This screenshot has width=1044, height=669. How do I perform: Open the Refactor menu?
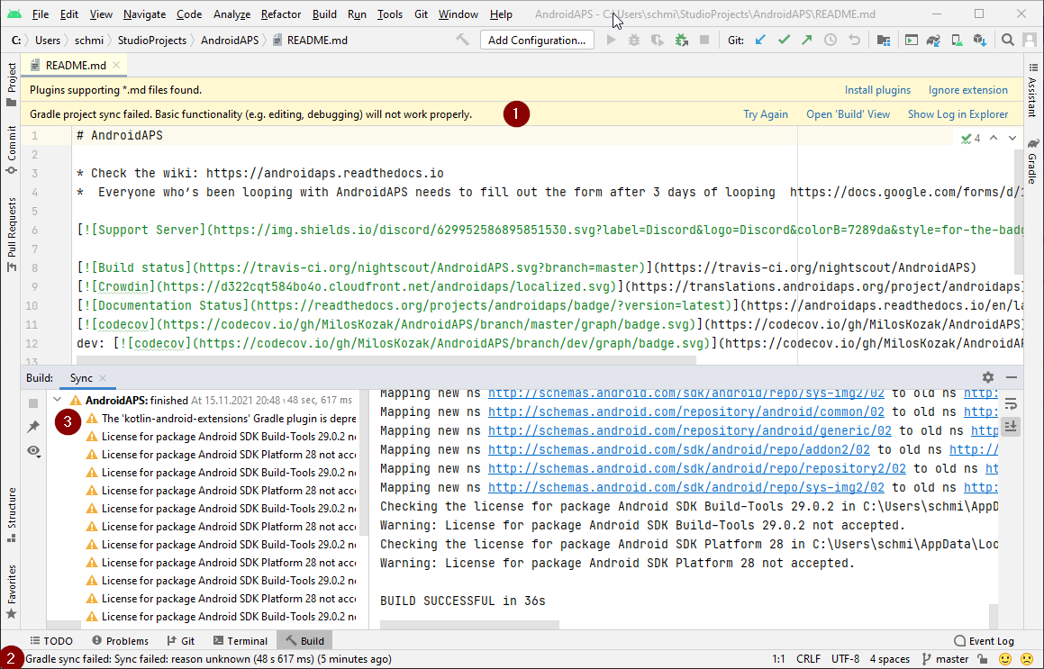(281, 14)
